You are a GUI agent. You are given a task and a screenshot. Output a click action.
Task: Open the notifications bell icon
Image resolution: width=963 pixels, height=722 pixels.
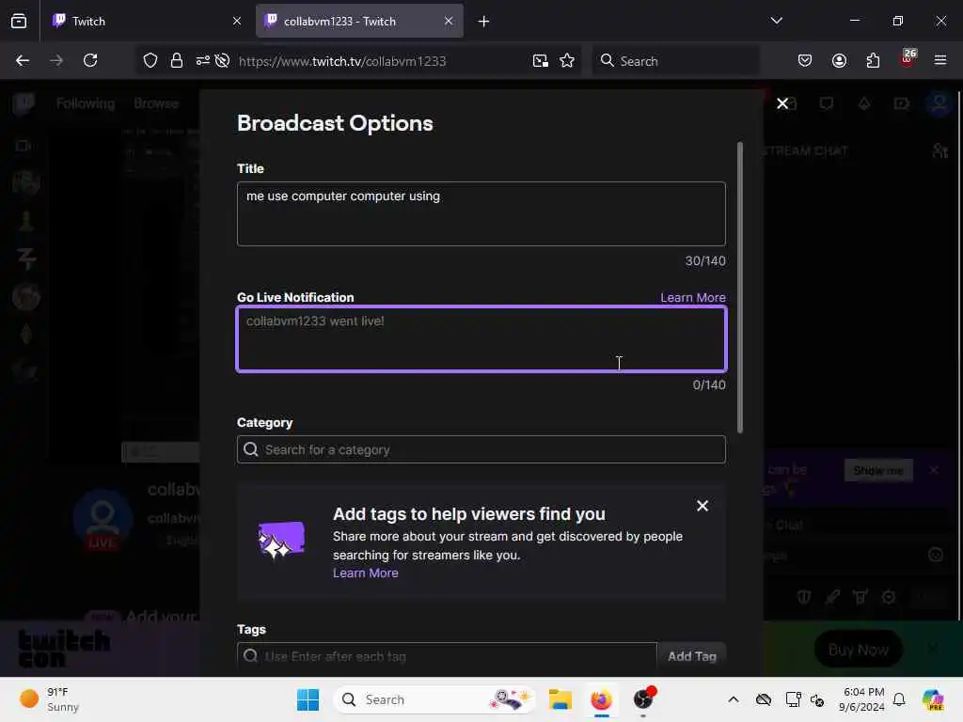(899, 699)
